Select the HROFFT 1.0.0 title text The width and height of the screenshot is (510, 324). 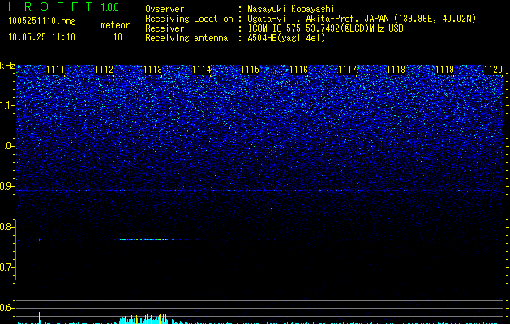[63, 6]
